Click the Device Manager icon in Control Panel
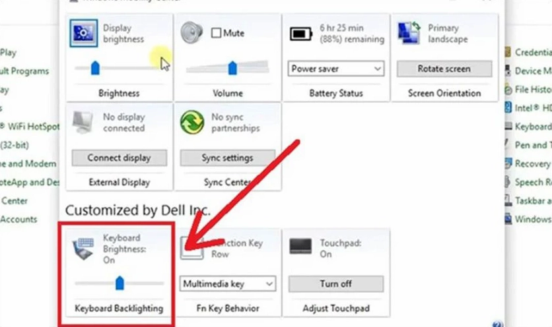This screenshot has width=552, height=327. point(508,71)
